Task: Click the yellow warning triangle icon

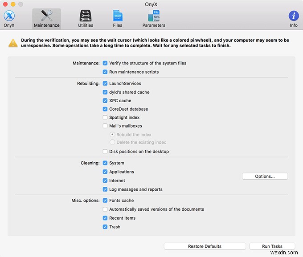Action: coord(13,43)
